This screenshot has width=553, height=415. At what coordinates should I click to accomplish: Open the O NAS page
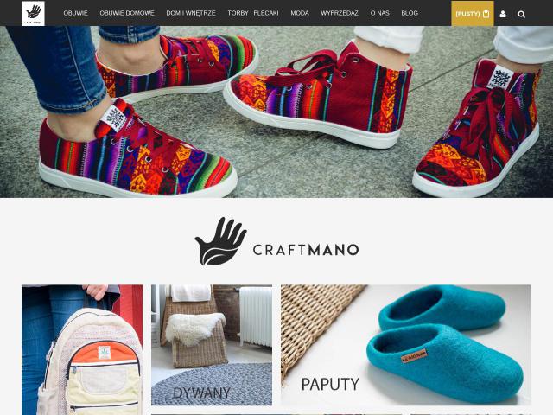379,13
